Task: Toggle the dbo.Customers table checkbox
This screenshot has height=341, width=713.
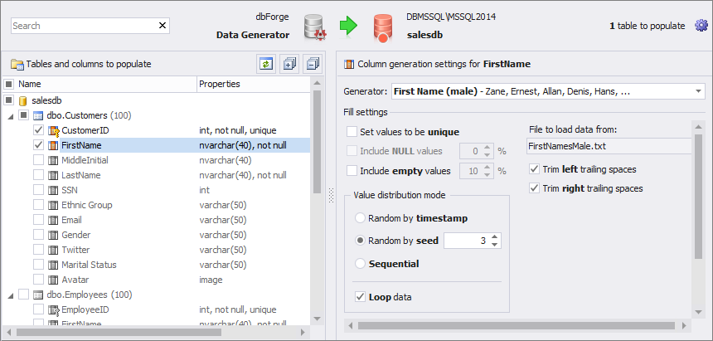Action: coord(23,115)
